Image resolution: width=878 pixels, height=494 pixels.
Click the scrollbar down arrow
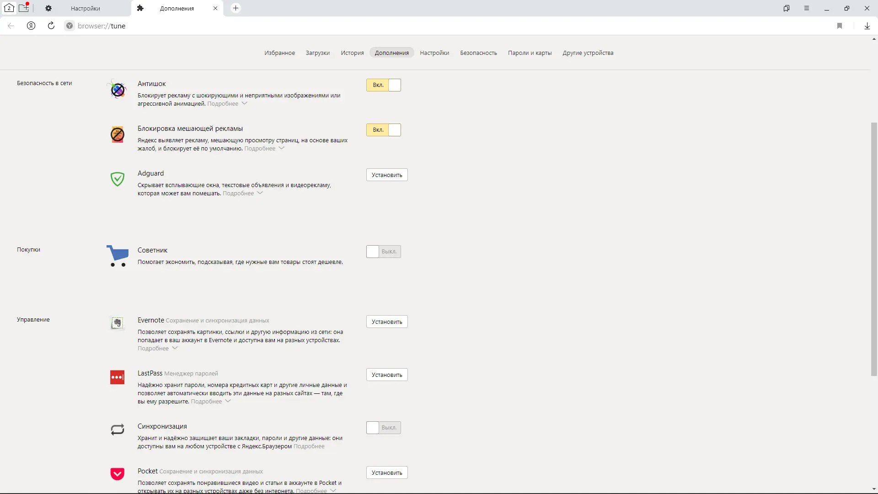click(x=874, y=489)
